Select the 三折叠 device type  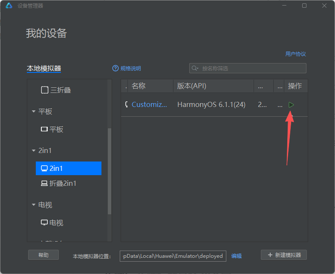(x=56, y=90)
